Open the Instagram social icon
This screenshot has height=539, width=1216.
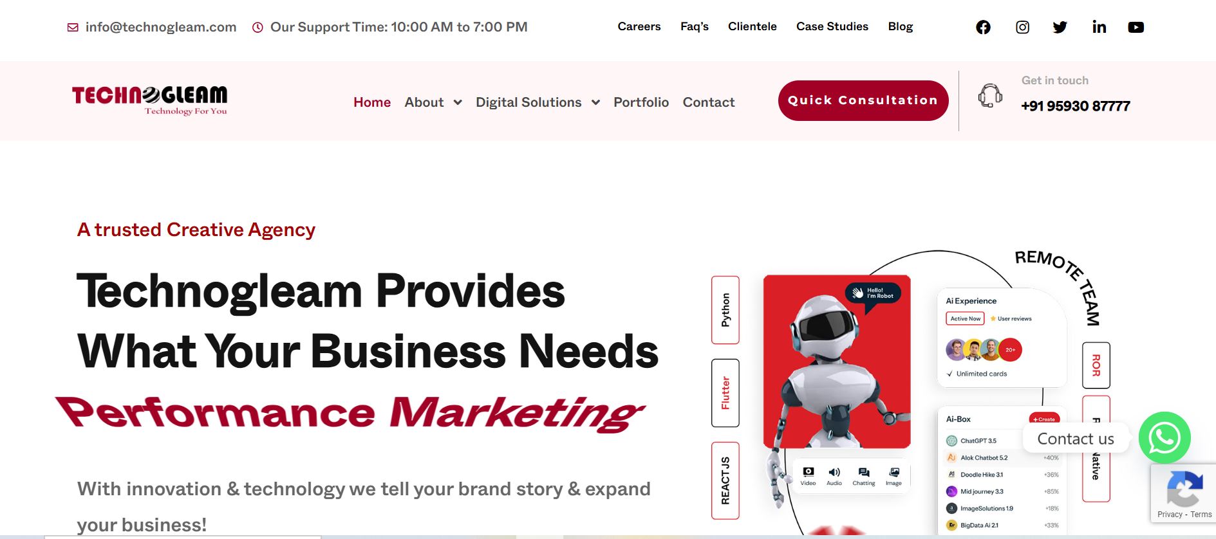pyautogui.click(x=1022, y=27)
